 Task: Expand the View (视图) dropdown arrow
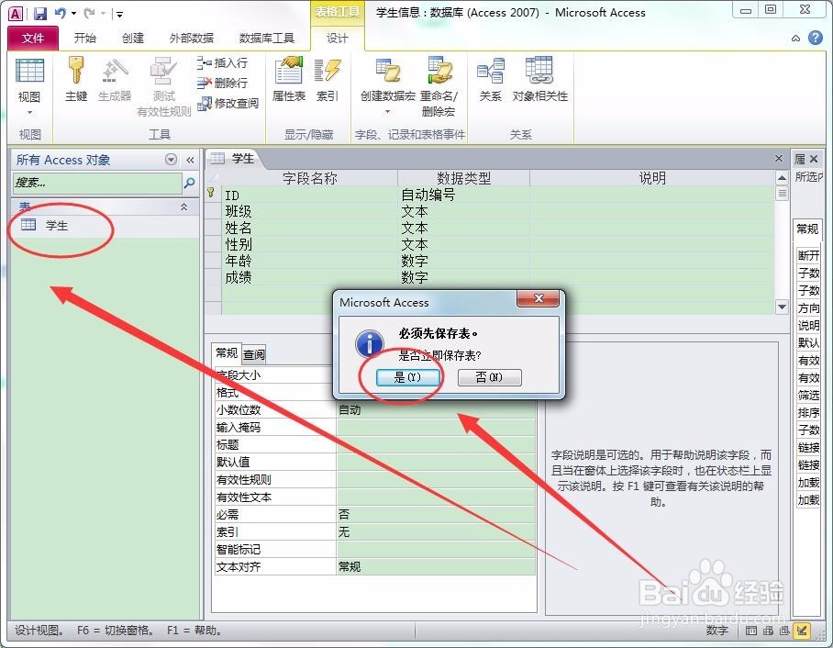pyautogui.click(x=29, y=113)
